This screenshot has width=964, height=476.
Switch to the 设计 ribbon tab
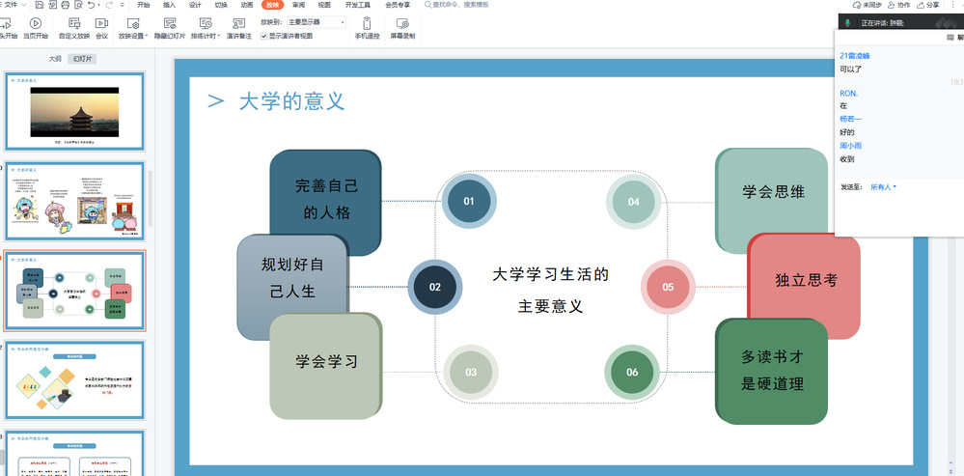195,5
